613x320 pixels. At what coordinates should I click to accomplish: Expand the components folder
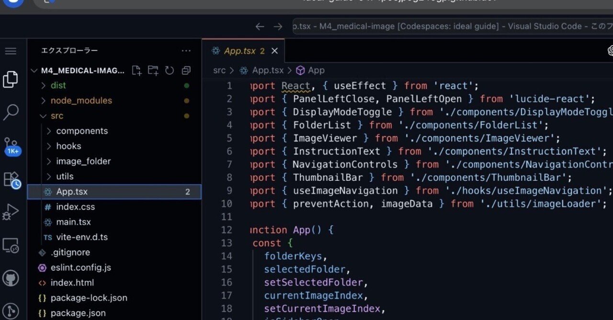pos(82,131)
